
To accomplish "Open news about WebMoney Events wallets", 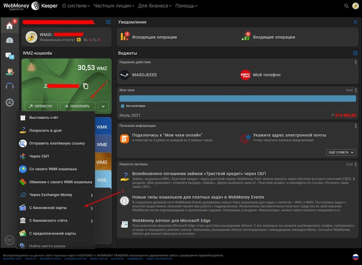I will [198, 197].
